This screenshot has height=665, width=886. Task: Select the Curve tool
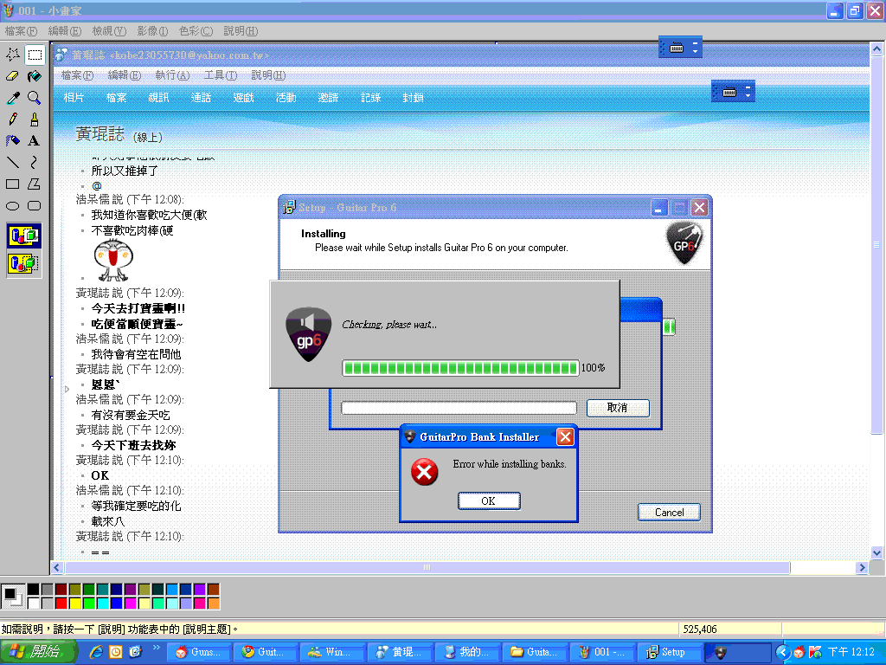click(x=35, y=162)
